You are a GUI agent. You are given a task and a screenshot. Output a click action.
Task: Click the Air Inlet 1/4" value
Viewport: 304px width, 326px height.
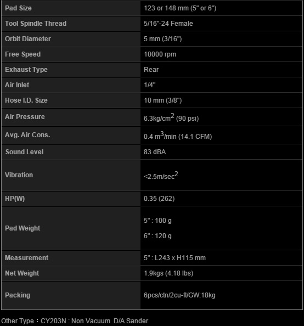click(x=149, y=85)
